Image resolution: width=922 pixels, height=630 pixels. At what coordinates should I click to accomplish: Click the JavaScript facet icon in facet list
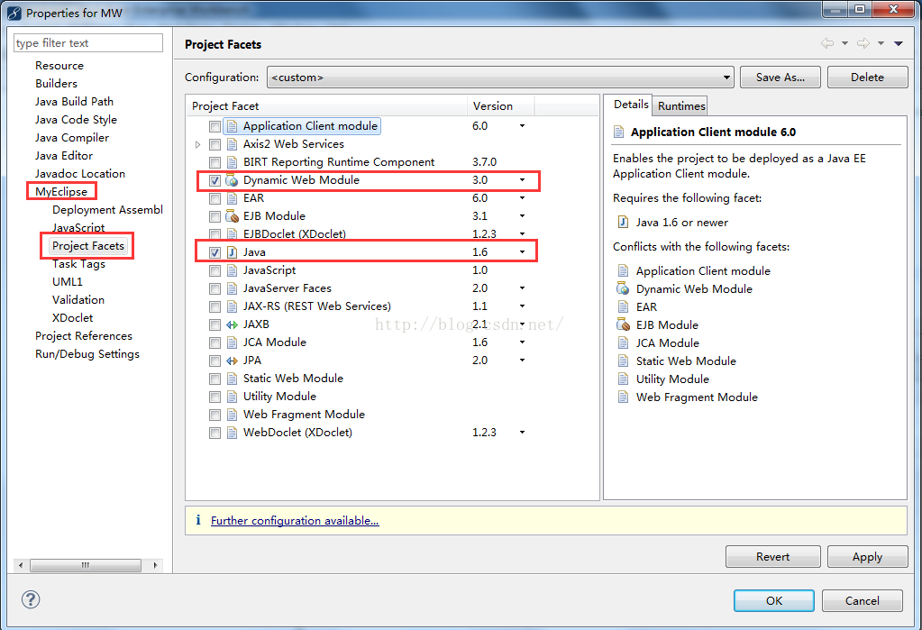[x=232, y=270]
